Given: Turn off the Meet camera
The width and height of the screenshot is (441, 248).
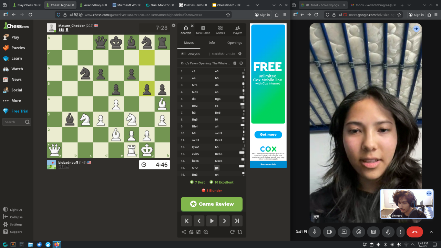Looking at the screenshot, I should pos(329,232).
